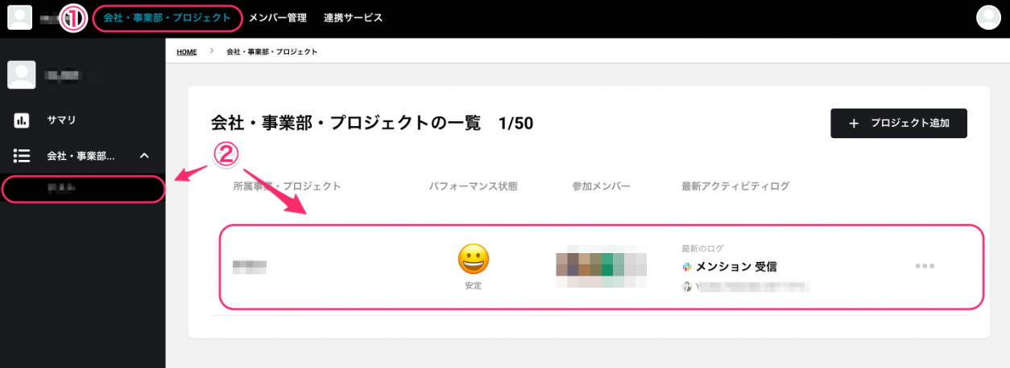The height and width of the screenshot is (368, 1010).
Task: Click the user avatar at top right
Action: [987, 17]
